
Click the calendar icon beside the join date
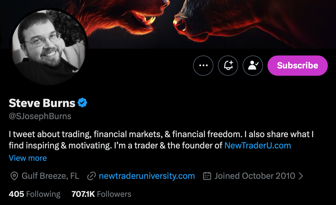pyautogui.click(x=207, y=176)
